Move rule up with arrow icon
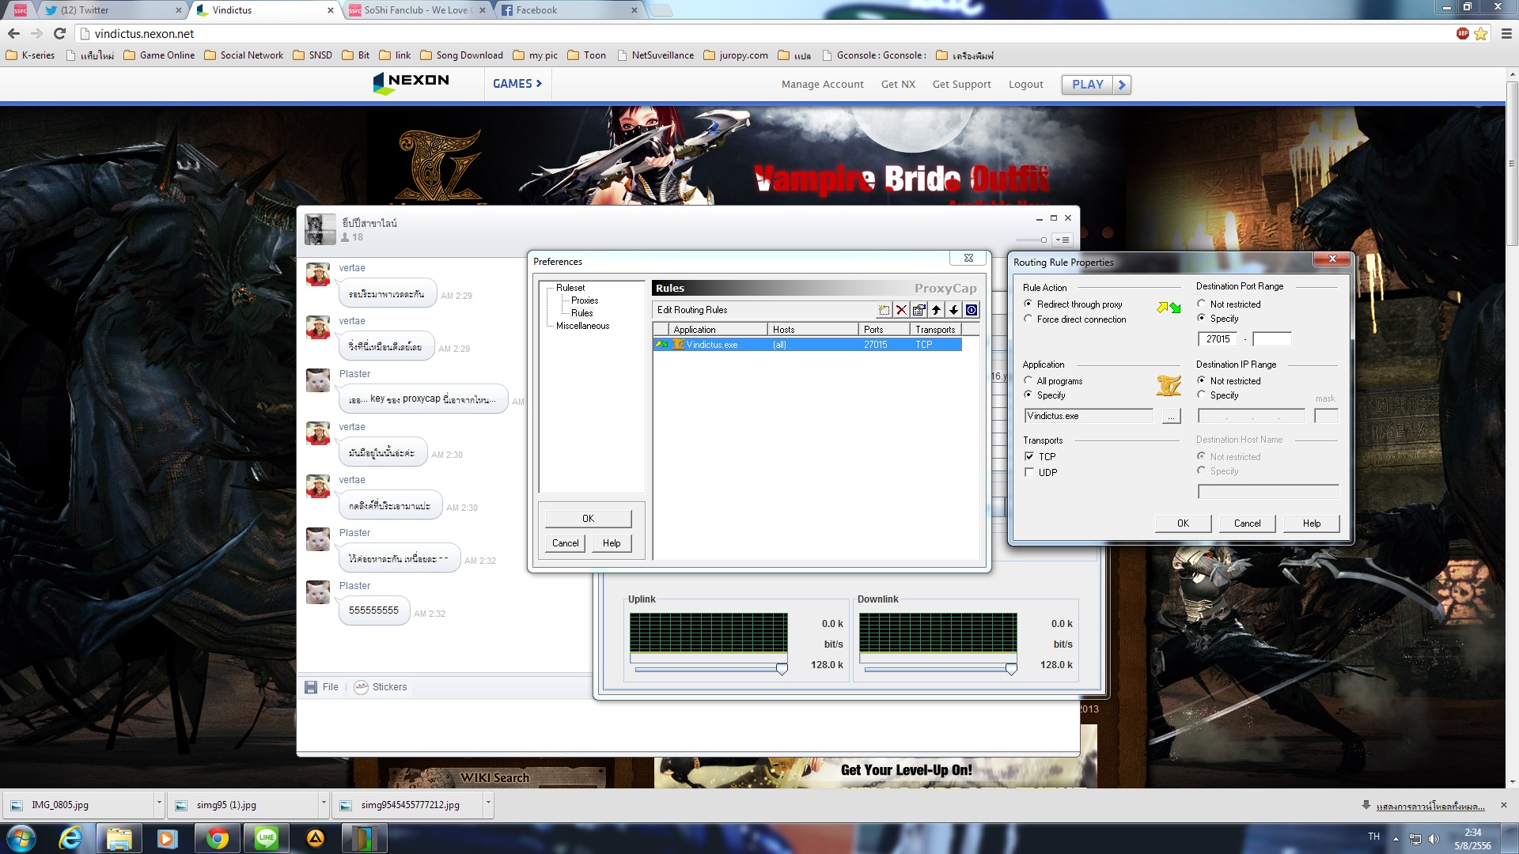The image size is (1519, 854). tap(937, 310)
